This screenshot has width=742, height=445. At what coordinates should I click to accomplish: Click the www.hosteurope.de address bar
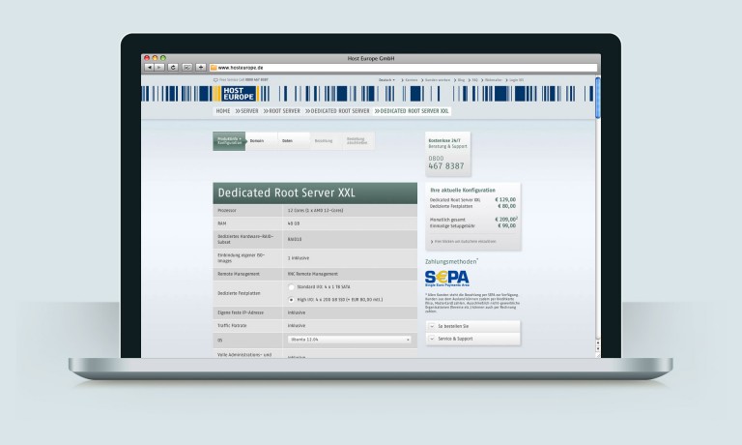(x=403, y=68)
